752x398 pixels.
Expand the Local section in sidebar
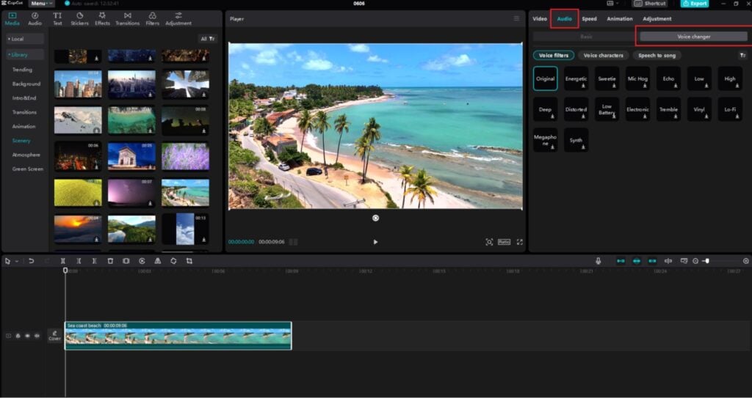[25, 39]
